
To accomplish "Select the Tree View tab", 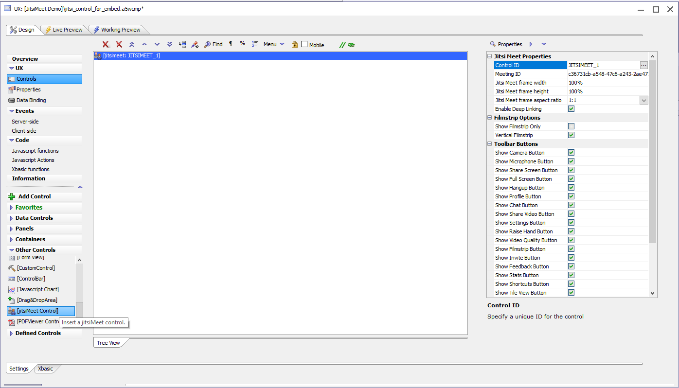I will (108, 343).
